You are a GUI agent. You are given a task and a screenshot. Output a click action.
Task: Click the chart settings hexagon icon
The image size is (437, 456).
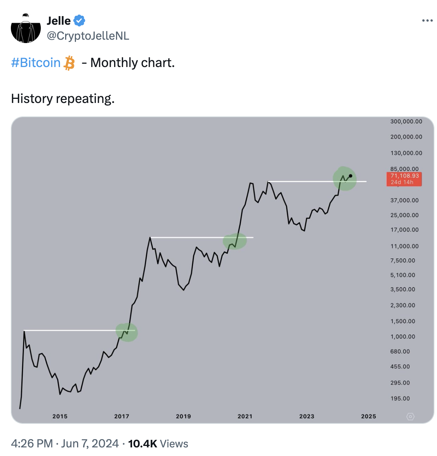point(410,417)
